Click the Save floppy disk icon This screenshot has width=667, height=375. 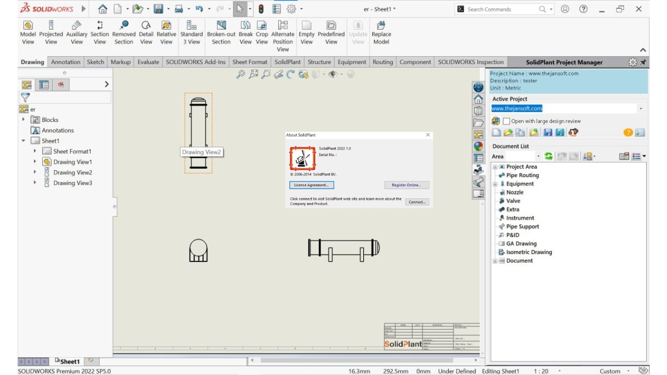pyautogui.click(x=158, y=9)
